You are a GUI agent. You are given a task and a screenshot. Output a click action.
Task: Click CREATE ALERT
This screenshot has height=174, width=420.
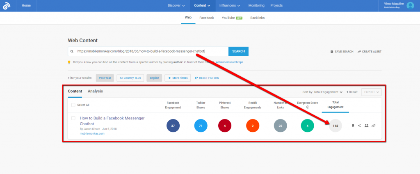pos(370,51)
